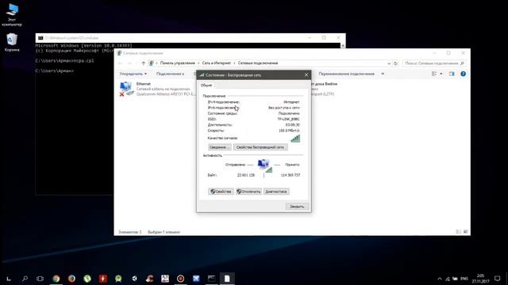Open the blue Help icon
The height and width of the screenshot is (285, 508).
click(463, 74)
